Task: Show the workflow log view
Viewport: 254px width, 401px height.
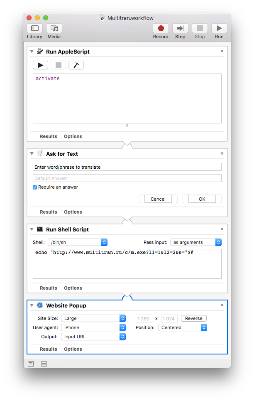Action: click(31, 364)
